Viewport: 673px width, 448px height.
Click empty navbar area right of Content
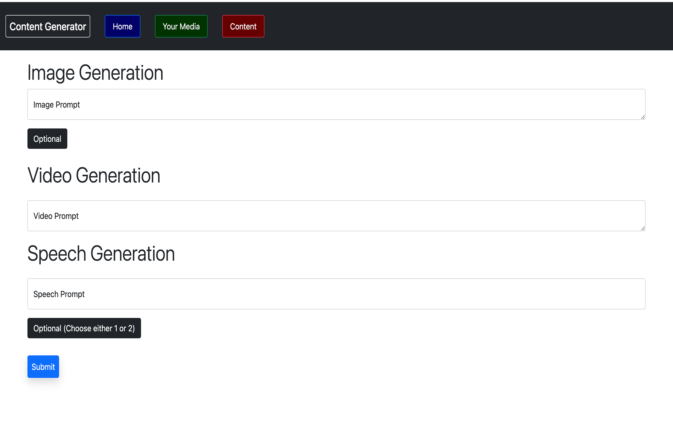458,26
